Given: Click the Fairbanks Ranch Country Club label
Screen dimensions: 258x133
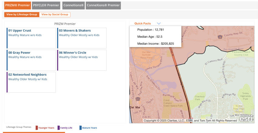Looking at the screenshot, I should [x=241, y=54].
